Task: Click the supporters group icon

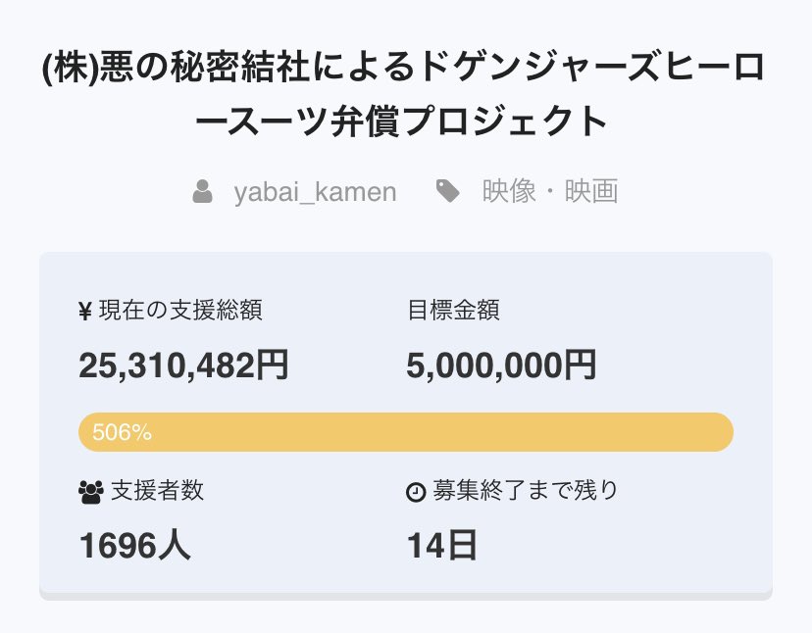Action: 91,492
